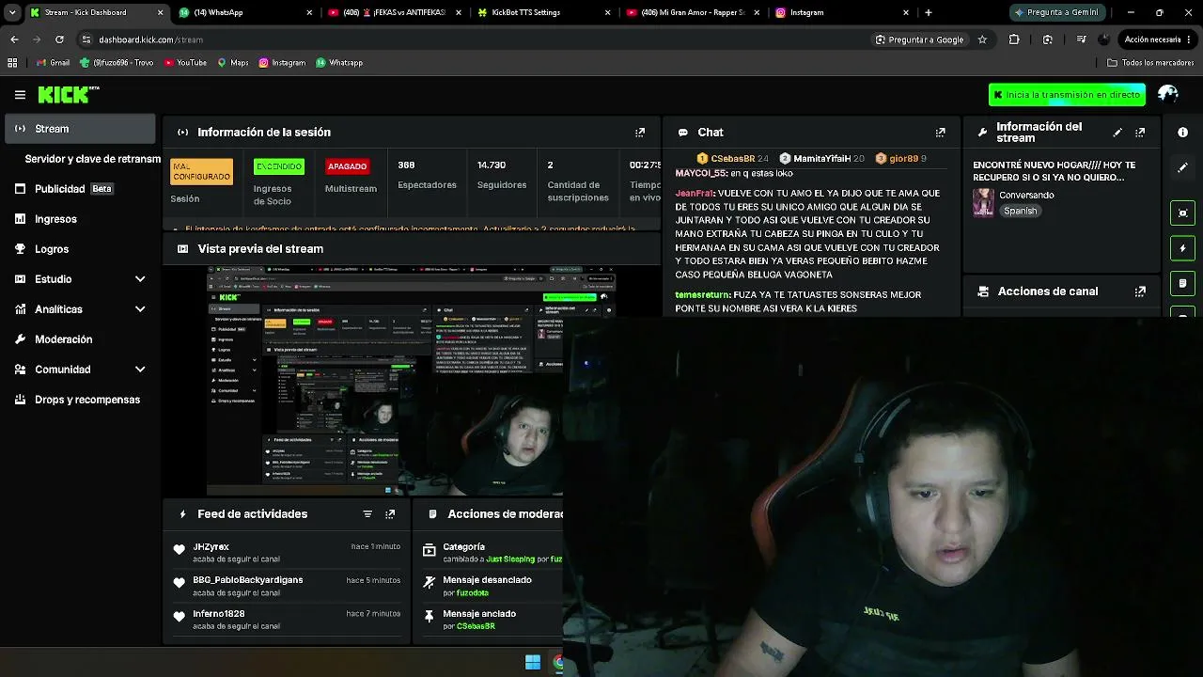Open the Kick hamburger menu
The height and width of the screenshot is (677, 1203).
click(x=20, y=94)
